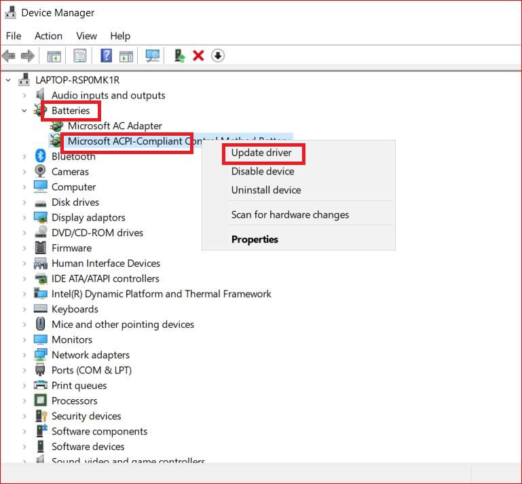This screenshot has width=522, height=484.
Task: Click the scan for hardware changes toolbar icon
Action: point(153,56)
